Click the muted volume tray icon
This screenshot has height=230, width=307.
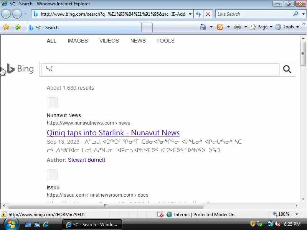pos(277,223)
